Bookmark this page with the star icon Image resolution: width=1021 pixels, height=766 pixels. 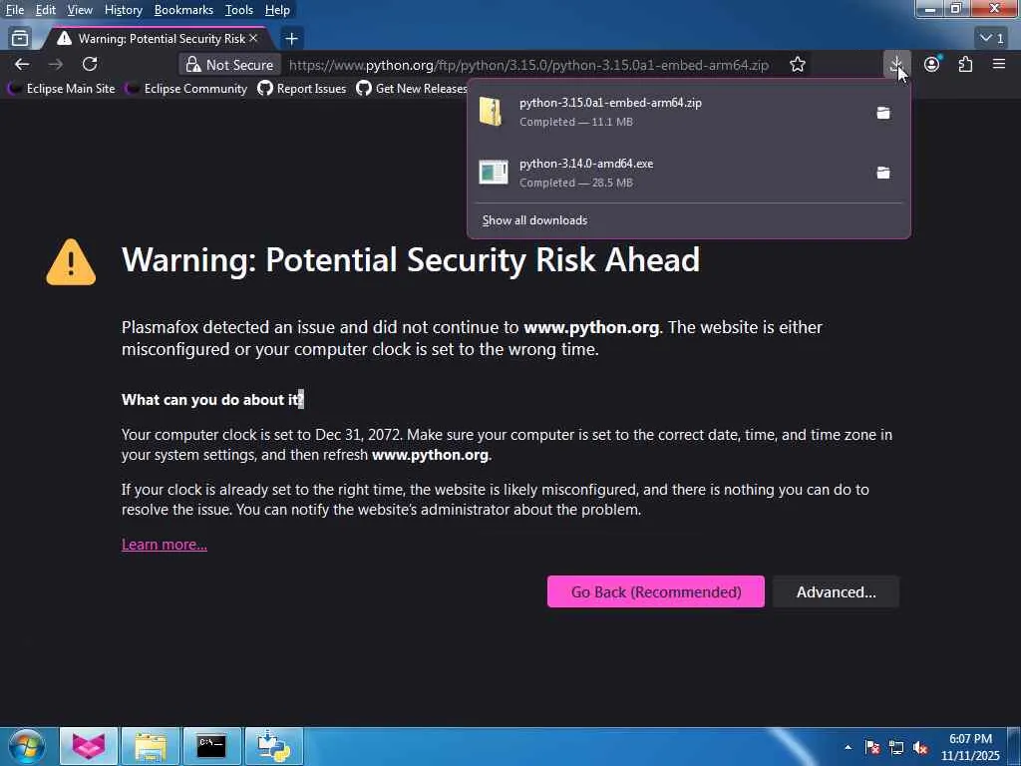[x=798, y=65]
